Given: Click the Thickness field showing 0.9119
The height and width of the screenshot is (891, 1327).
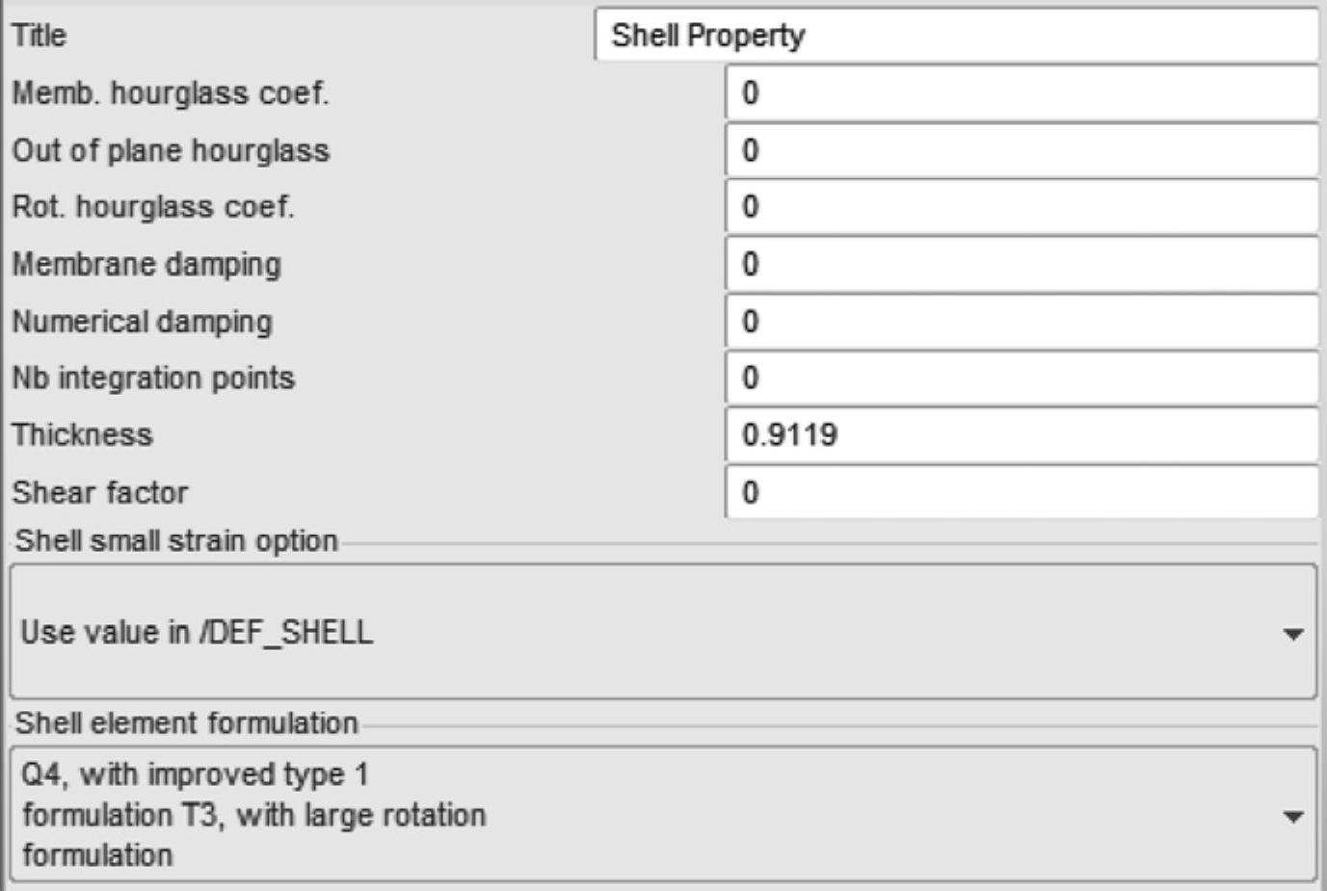Looking at the screenshot, I should [x=1020, y=435].
